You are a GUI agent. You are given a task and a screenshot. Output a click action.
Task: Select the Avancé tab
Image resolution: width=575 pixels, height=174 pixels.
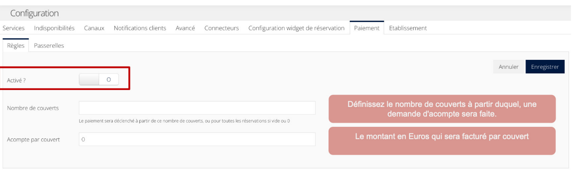(x=185, y=28)
